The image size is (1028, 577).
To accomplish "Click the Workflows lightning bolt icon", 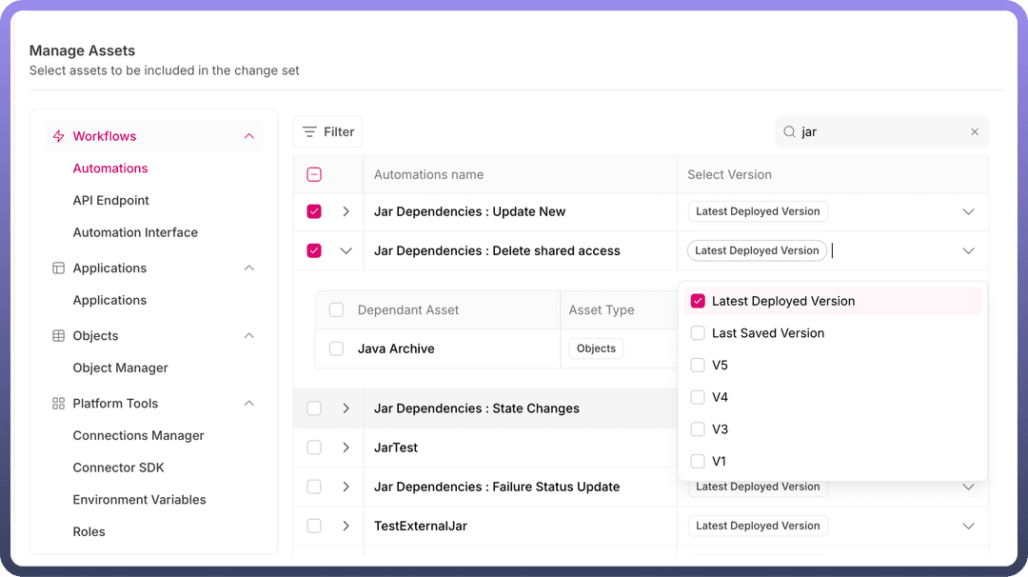I will [58, 136].
